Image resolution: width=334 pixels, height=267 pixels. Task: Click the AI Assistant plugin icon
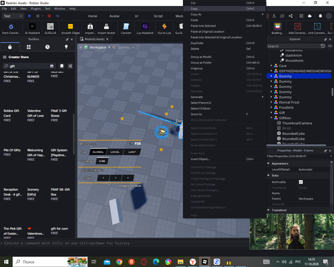click(x=32, y=27)
